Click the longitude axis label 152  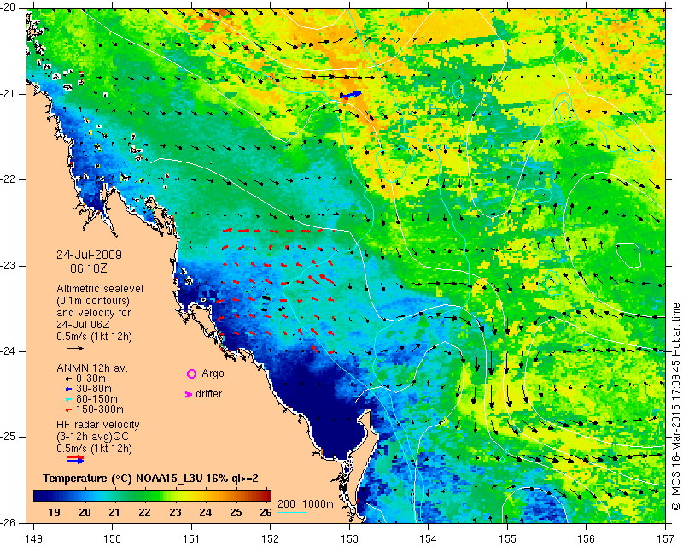(270, 539)
